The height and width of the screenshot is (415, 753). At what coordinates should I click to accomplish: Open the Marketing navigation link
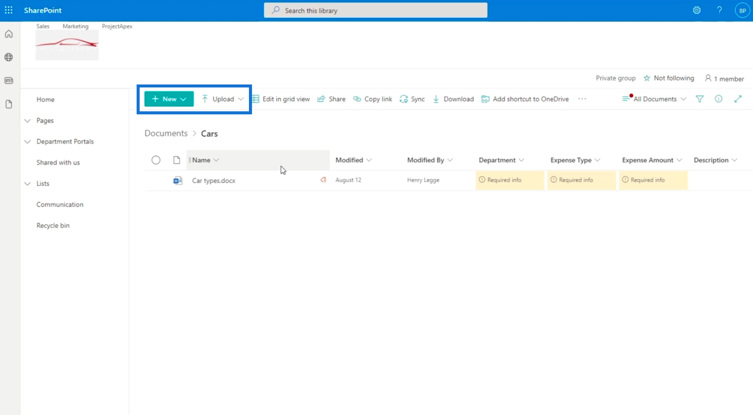click(75, 26)
